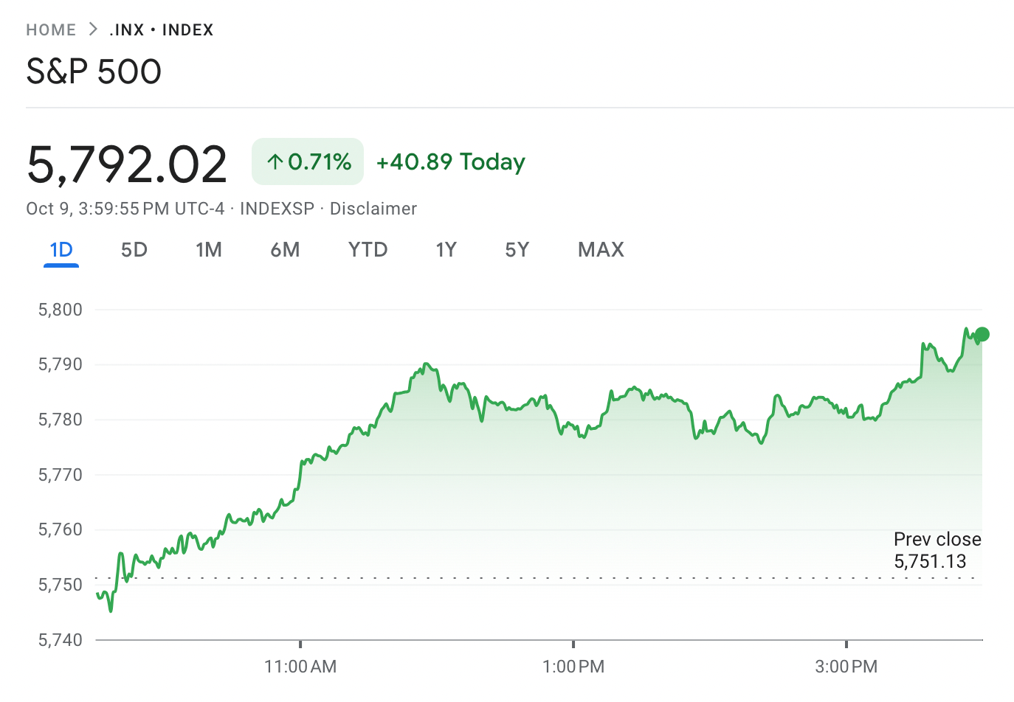Click the up arrow in percent badge
The height and width of the screenshot is (702, 1014).
click(275, 161)
